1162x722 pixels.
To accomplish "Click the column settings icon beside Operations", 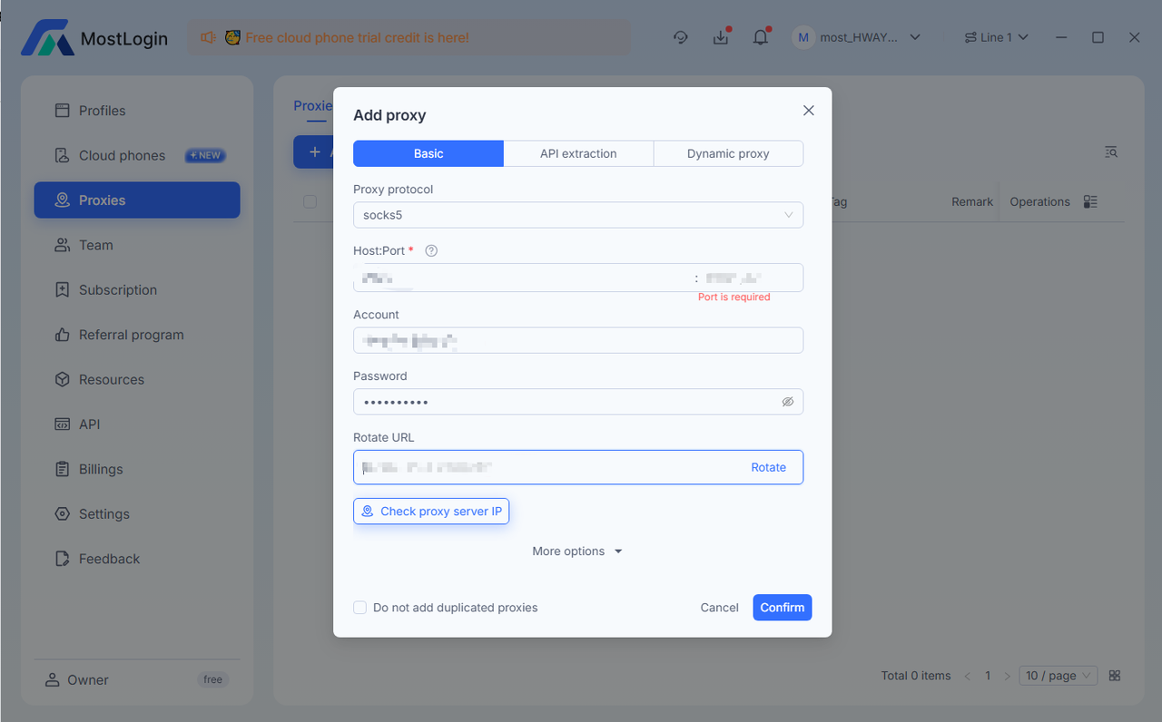I will pos(1091,201).
